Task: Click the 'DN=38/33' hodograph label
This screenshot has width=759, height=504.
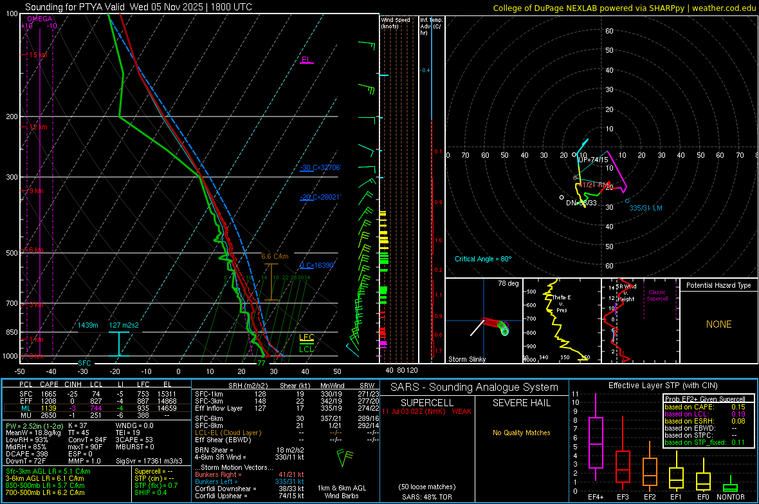Action: coord(581,203)
